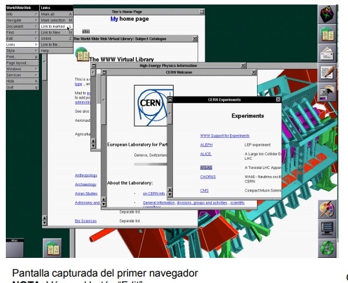This screenshot has height=283, width=348.
Task: Click scroll-up arrow in CERN Welcome window
Action: (104, 199)
